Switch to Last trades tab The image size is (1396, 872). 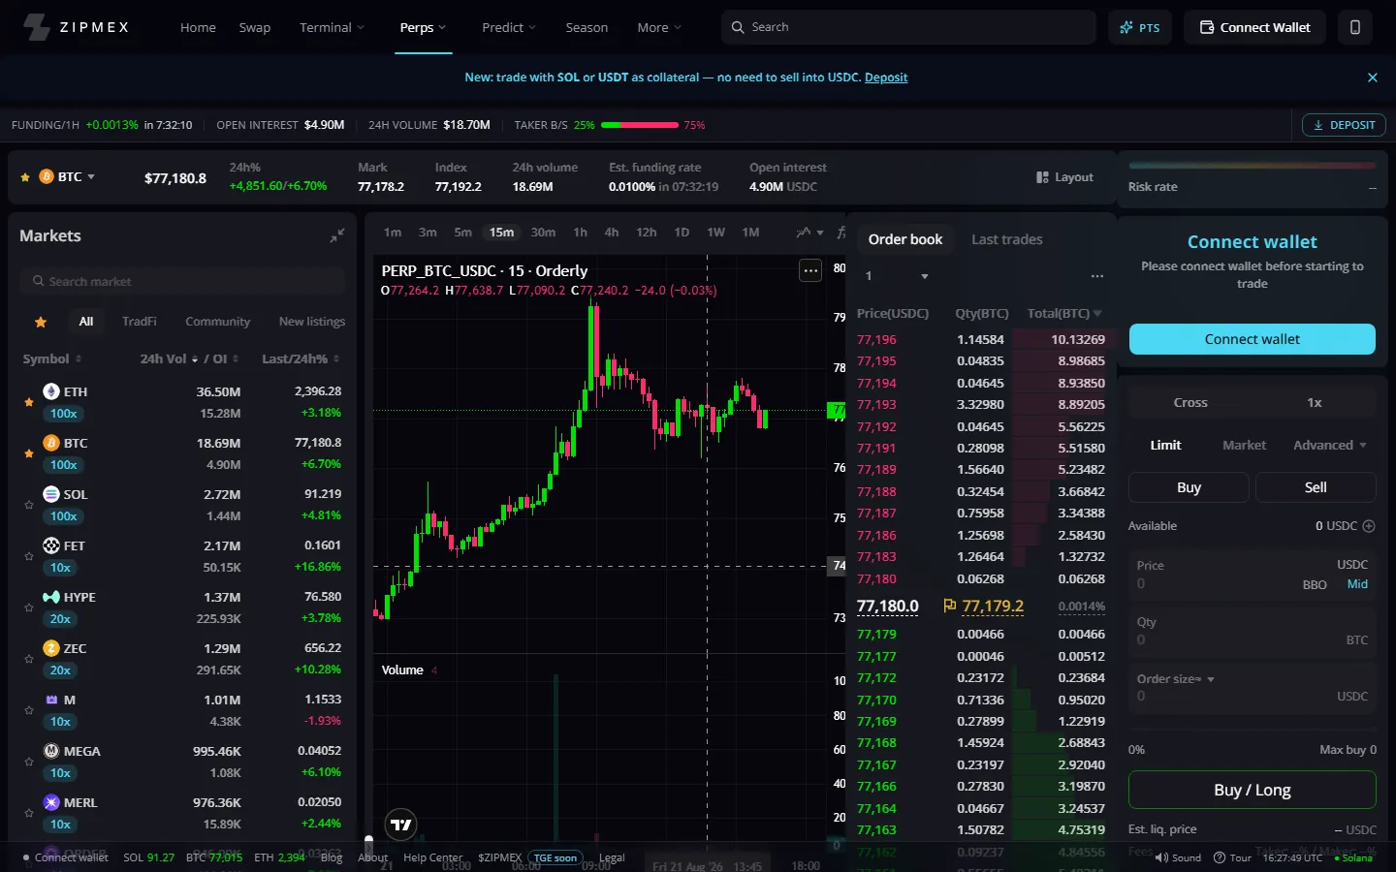(x=1007, y=239)
